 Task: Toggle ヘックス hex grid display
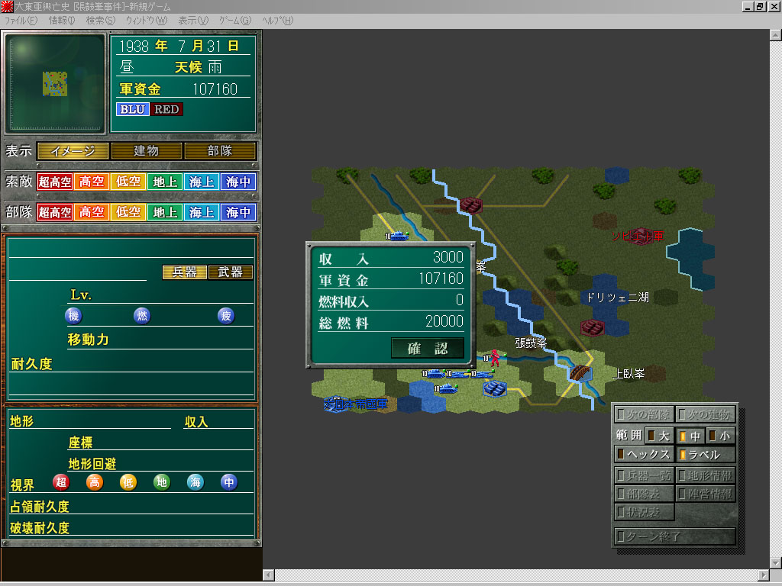tap(644, 455)
